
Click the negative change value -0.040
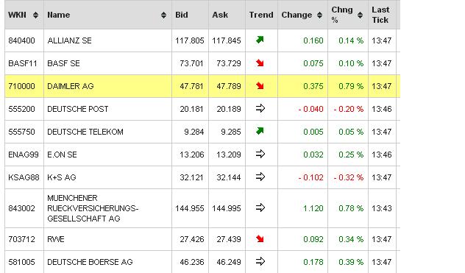310,109
